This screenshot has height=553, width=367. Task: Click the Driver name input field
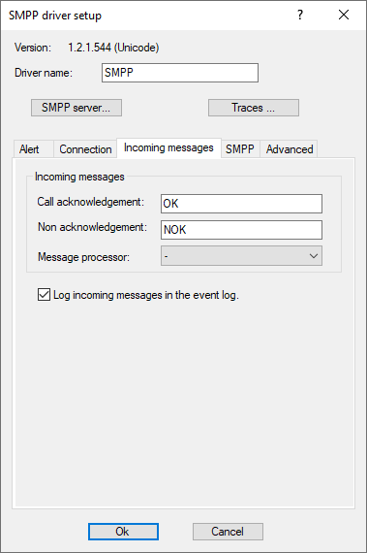click(x=180, y=73)
